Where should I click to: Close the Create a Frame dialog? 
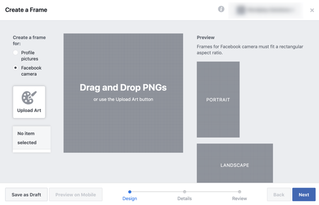[x=312, y=10]
